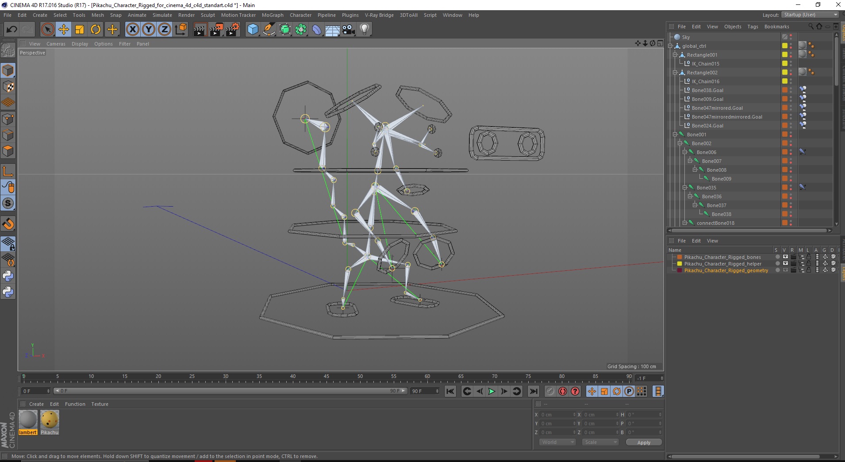Select the Live Selection tool
Screen dimensions: 845x462
(47, 30)
